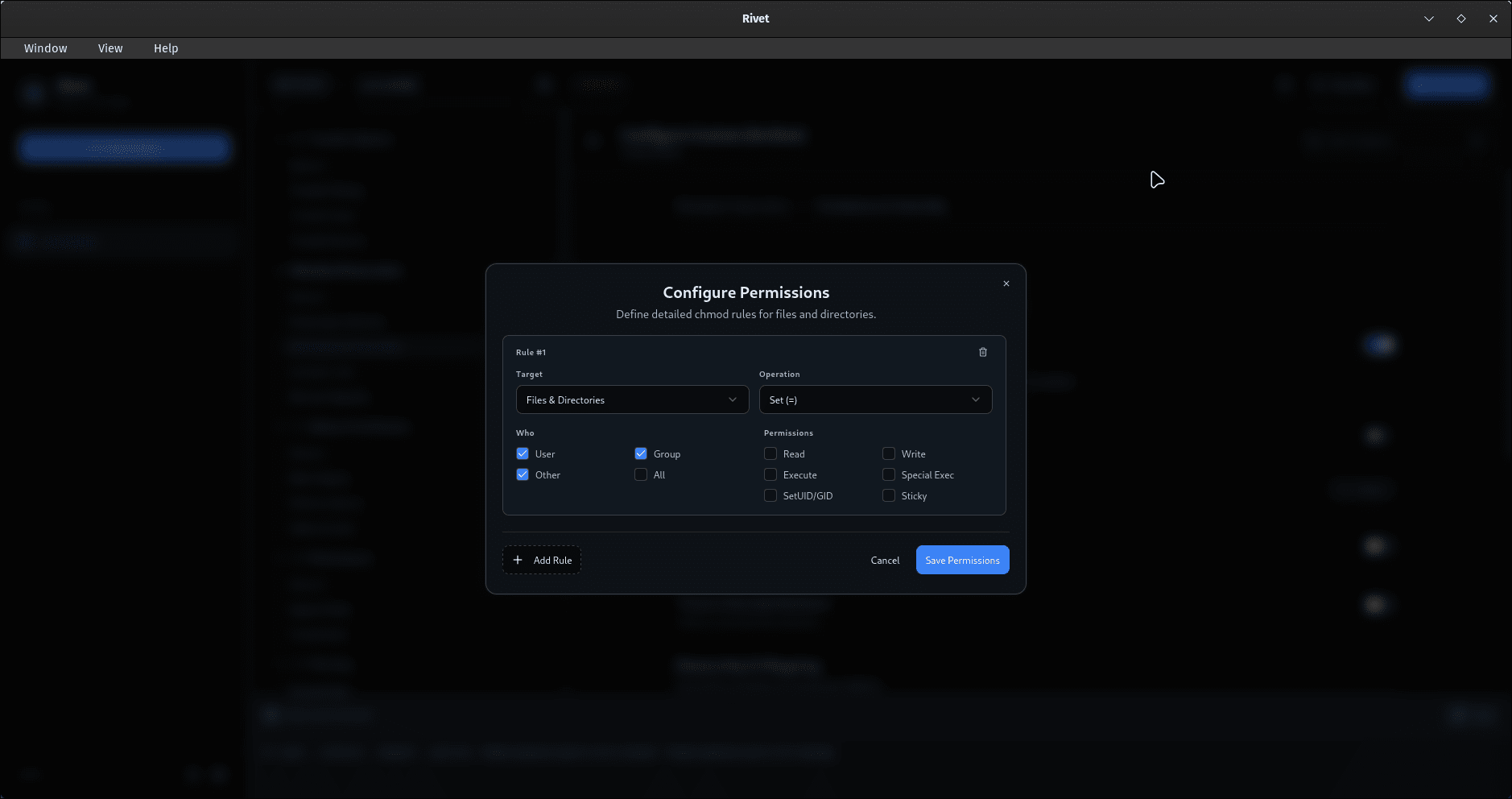Viewport: 1512px width, 799px height.
Task: Open the Target dropdown showing Files & Directories
Action: (632, 399)
